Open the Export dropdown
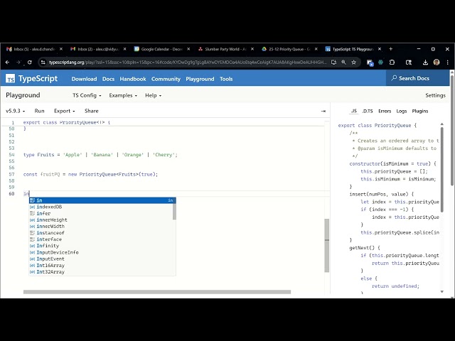This screenshot has width=455, height=341. [65, 111]
